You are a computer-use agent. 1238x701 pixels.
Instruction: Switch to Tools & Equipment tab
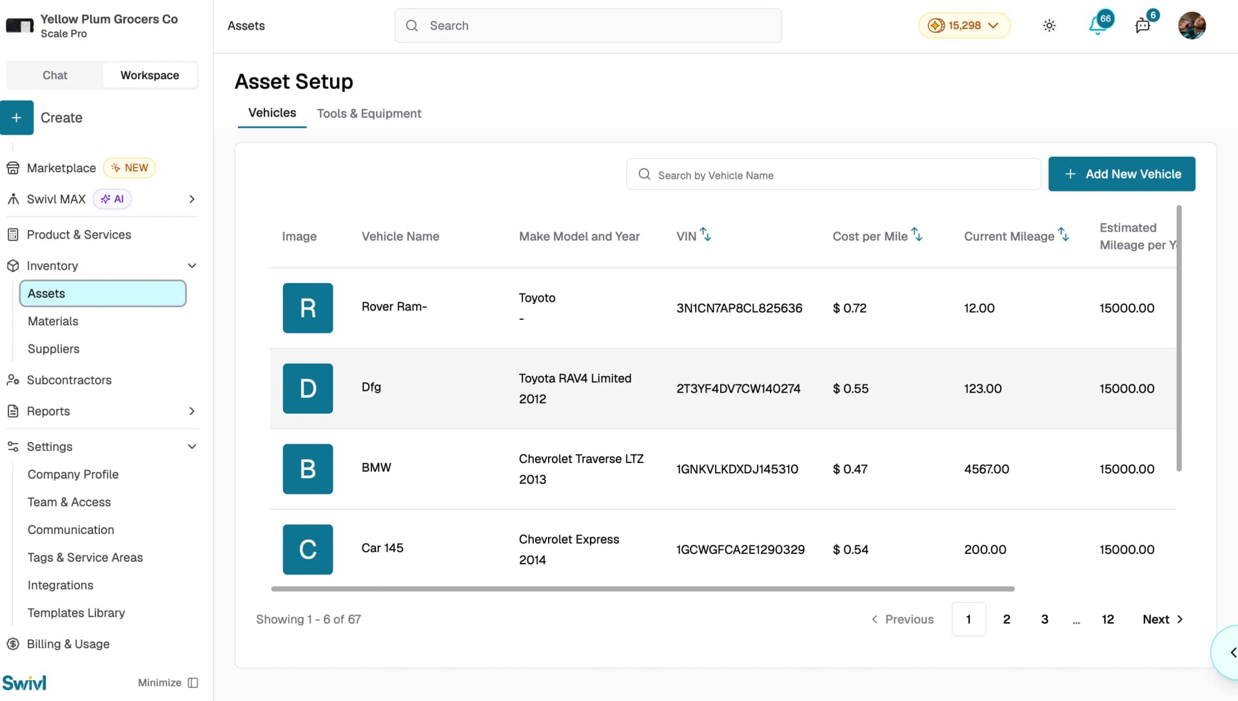[x=369, y=114]
